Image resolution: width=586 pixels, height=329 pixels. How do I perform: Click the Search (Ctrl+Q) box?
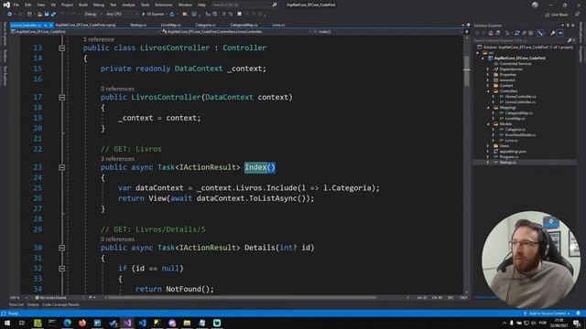coord(244,5)
